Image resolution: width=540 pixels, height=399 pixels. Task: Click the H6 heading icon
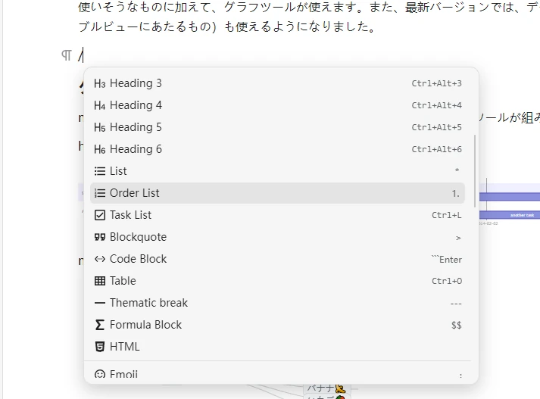pos(99,150)
